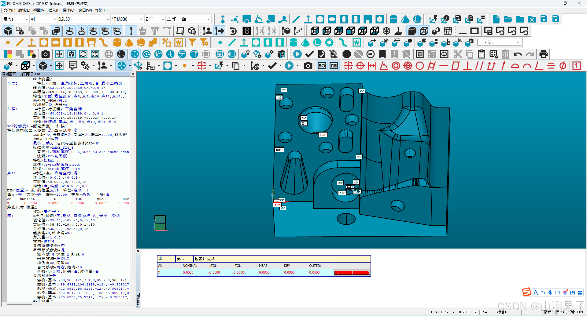This screenshot has width=587, height=316.
Task: Toggle the Translate mode four-arrow button
Action: (x=135, y=54)
